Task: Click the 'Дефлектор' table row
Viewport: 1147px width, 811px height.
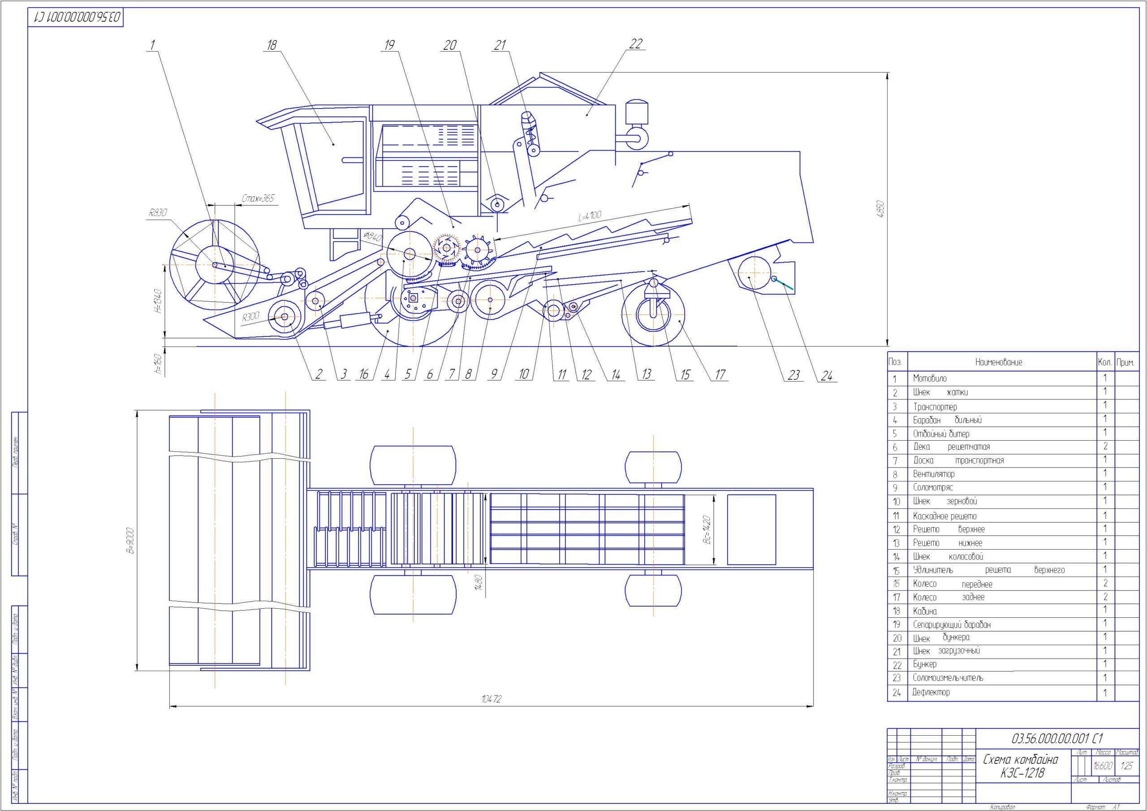Action: (1013, 693)
